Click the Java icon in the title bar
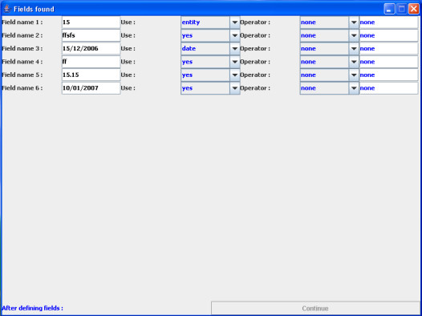The height and width of the screenshot is (316, 422). coord(7,9)
